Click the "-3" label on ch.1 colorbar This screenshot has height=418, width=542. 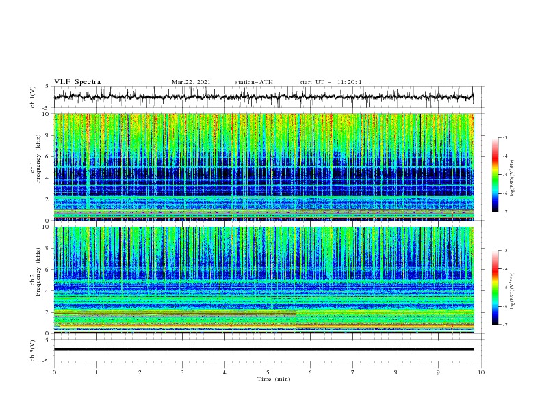[x=505, y=137]
